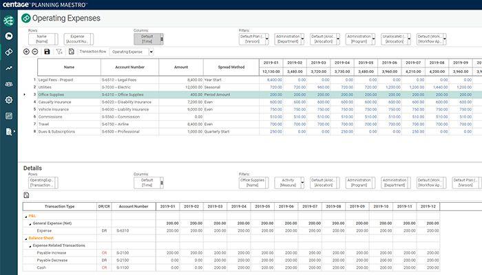Screen dimensions: 482x275
Task: Add a row with the plus icon
Action: click(26, 52)
